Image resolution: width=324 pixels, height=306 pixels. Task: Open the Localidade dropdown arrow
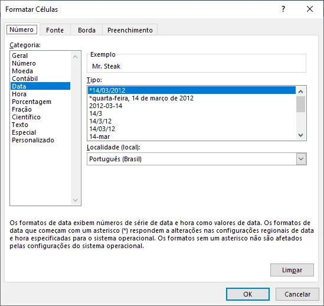(301, 159)
